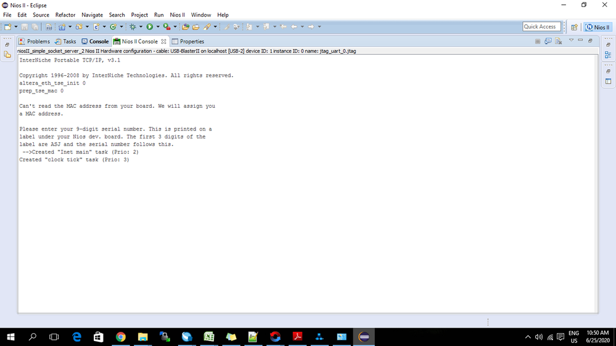Open the File menu

pos(7,15)
